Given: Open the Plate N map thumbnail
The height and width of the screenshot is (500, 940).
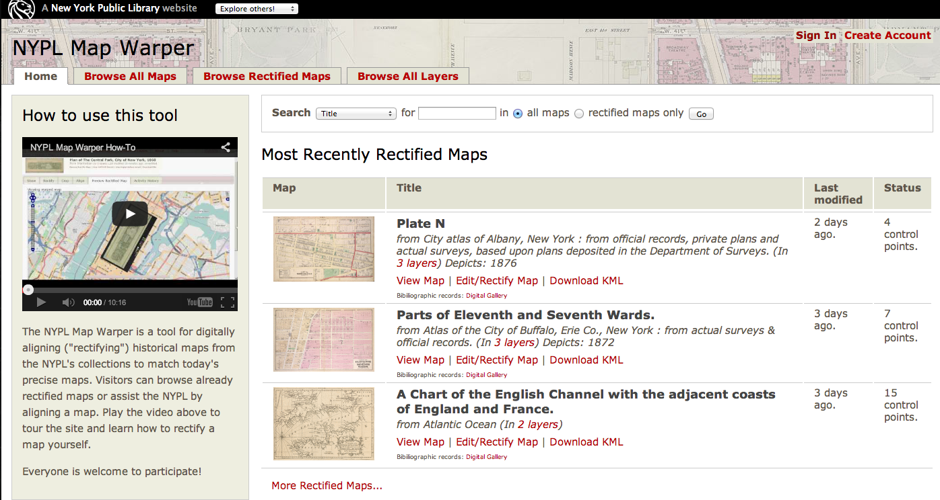Looking at the screenshot, I should click(324, 249).
